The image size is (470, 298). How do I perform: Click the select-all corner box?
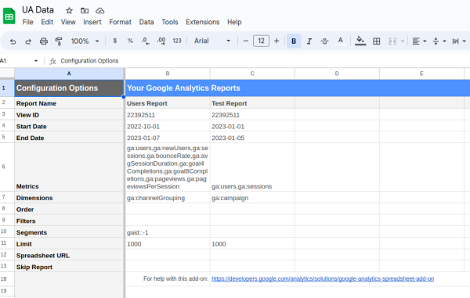click(7, 74)
